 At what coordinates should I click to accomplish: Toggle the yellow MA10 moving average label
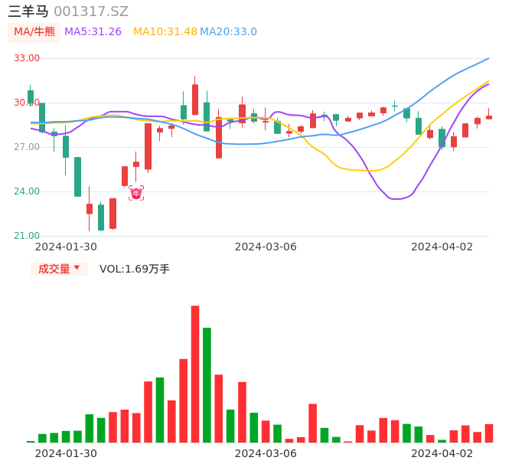click(165, 32)
